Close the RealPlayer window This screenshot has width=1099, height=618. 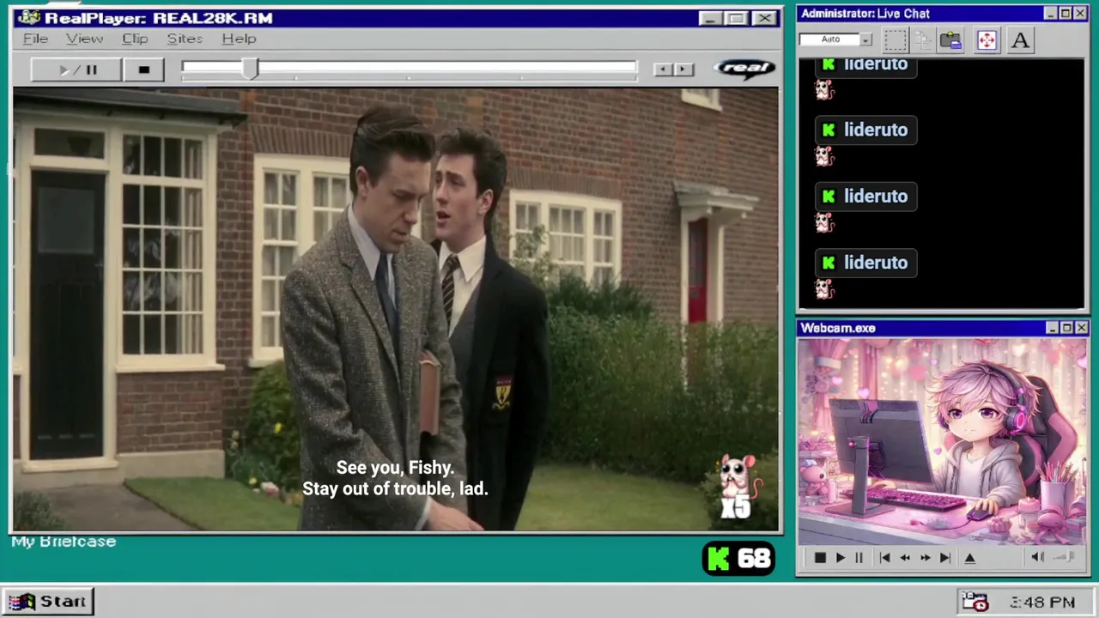pyautogui.click(x=763, y=18)
